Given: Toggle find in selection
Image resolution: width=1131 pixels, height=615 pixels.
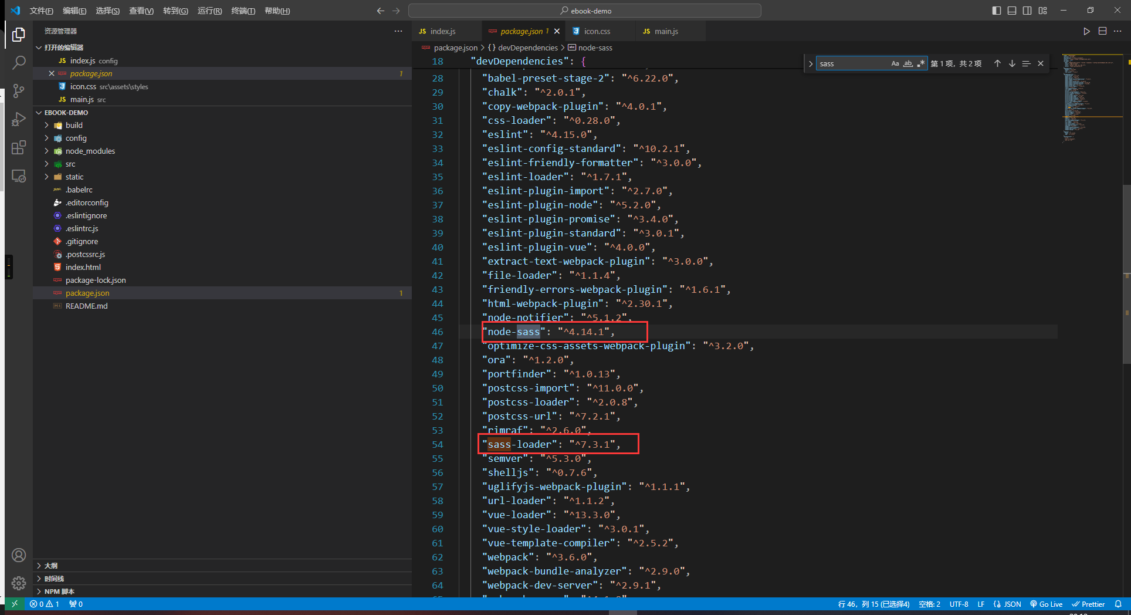Looking at the screenshot, I should [x=1026, y=63].
